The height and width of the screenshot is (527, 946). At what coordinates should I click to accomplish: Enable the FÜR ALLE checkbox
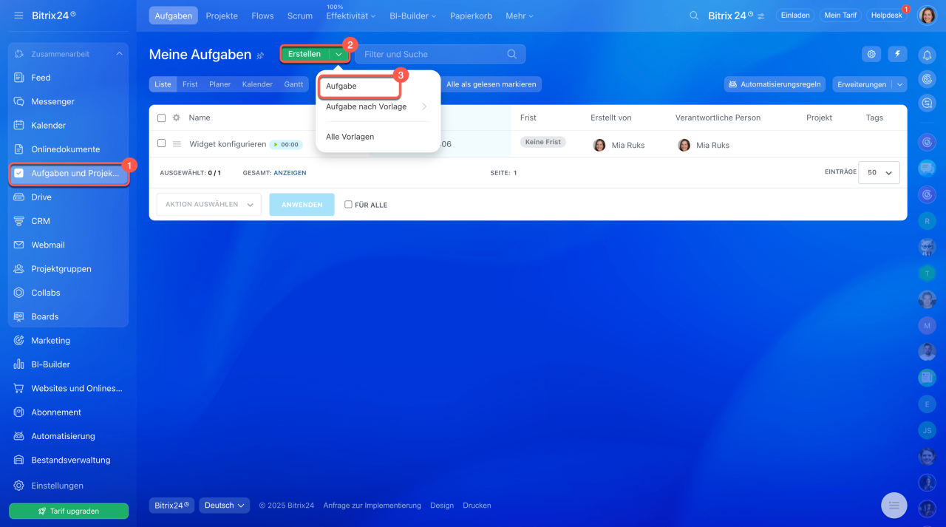(348, 205)
